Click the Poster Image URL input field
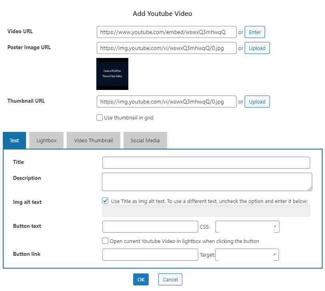This screenshot has width=325, height=291. pyautogui.click(x=166, y=48)
